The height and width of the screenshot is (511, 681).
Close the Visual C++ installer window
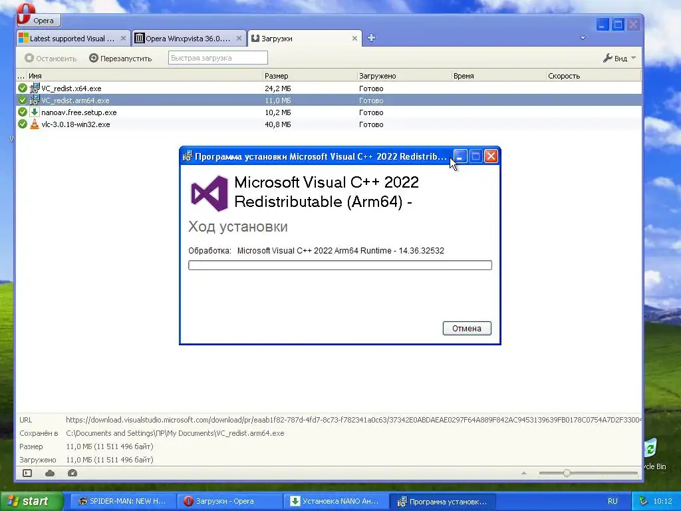(491, 156)
